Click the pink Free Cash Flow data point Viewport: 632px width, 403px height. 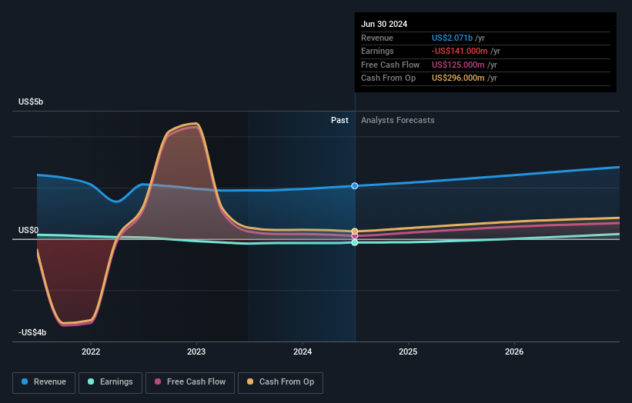355,236
